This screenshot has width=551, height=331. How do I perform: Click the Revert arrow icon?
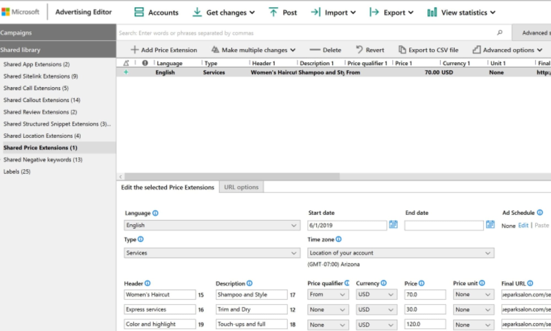(359, 50)
